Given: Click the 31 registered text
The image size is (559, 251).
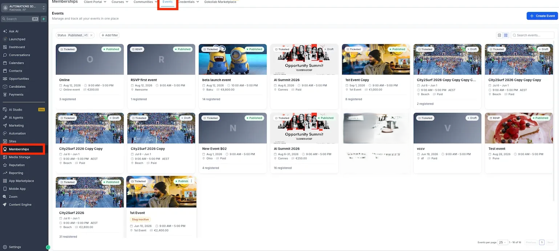Looking at the screenshot, I should click(68, 236).
